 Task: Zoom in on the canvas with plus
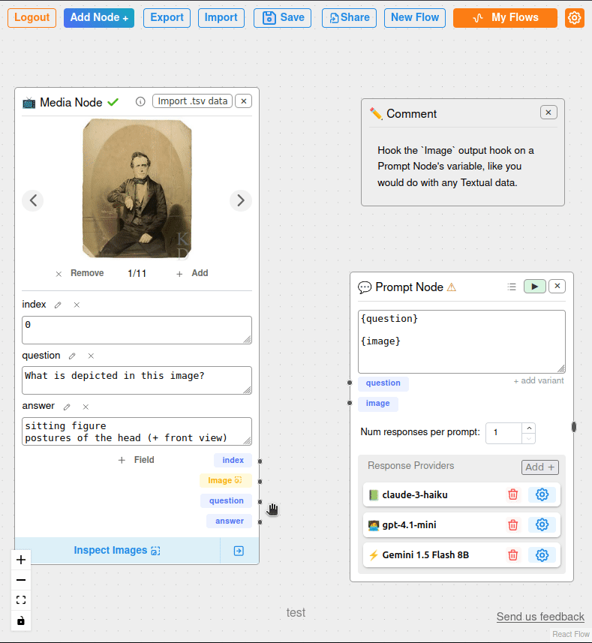point(21,560)
